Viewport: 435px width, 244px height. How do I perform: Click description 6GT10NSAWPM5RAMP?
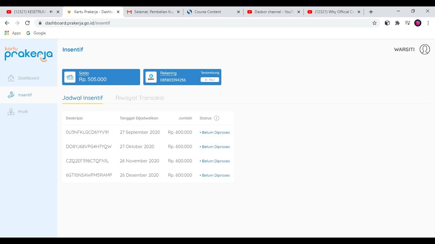coord(89,175)
